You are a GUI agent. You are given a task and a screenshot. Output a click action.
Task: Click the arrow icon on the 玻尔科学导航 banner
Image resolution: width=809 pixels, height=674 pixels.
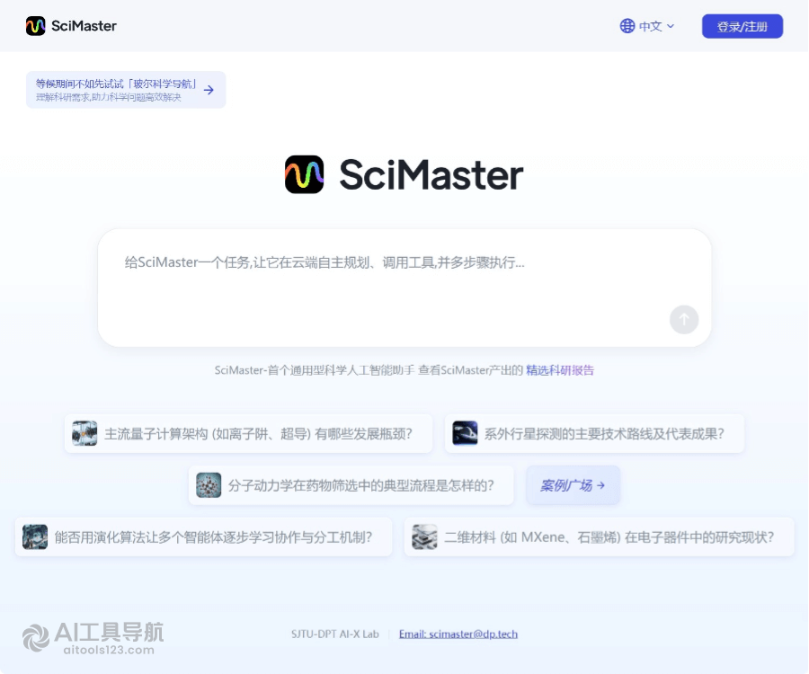click(209, 90)
